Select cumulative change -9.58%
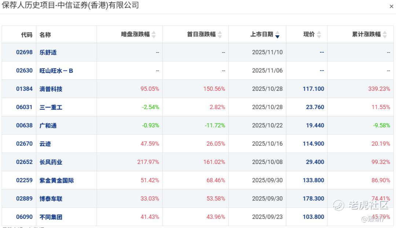 [x=382, y=125]
